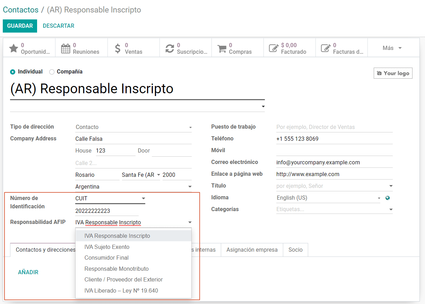Click the Facturas de proveedor icon
The height and width of the screenshot is (304, 425).
click(326, 48)
